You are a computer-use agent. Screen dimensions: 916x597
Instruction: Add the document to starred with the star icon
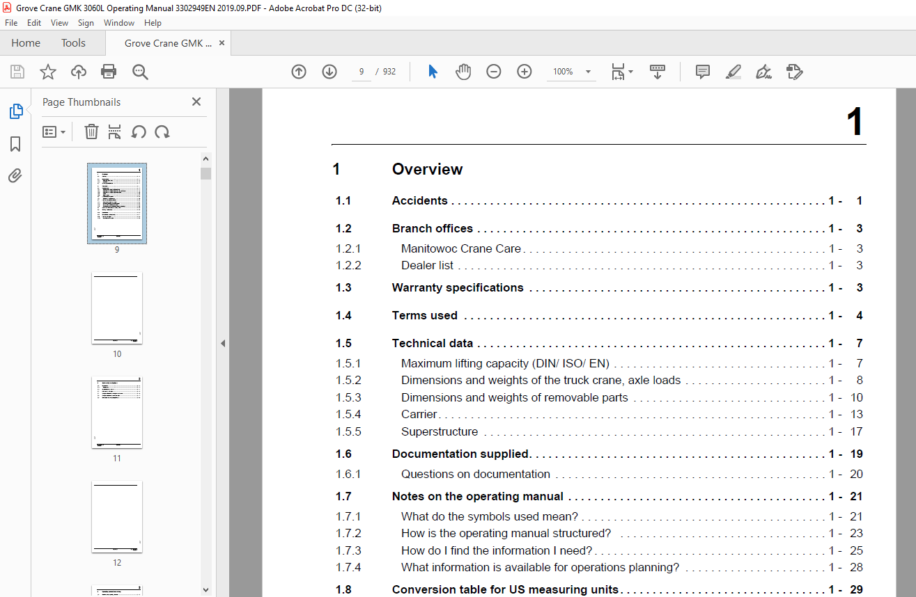tap(48, 72)
